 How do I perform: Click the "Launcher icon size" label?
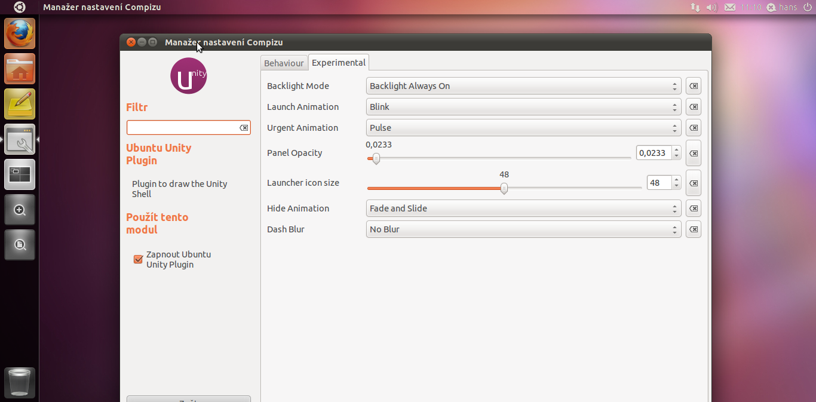[303, 183]
